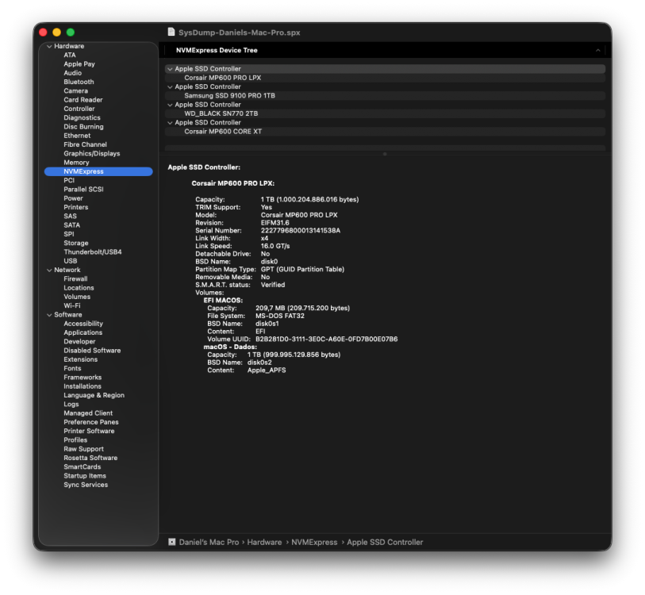The image size is (645, 595).
Task: Collapse the Hardware section in sidebar
Action: click(49, 46)
